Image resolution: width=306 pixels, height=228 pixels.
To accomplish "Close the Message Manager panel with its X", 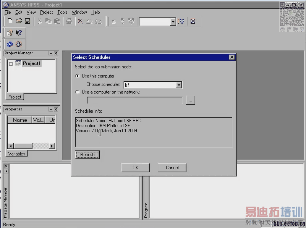I will tap(6, 166).
